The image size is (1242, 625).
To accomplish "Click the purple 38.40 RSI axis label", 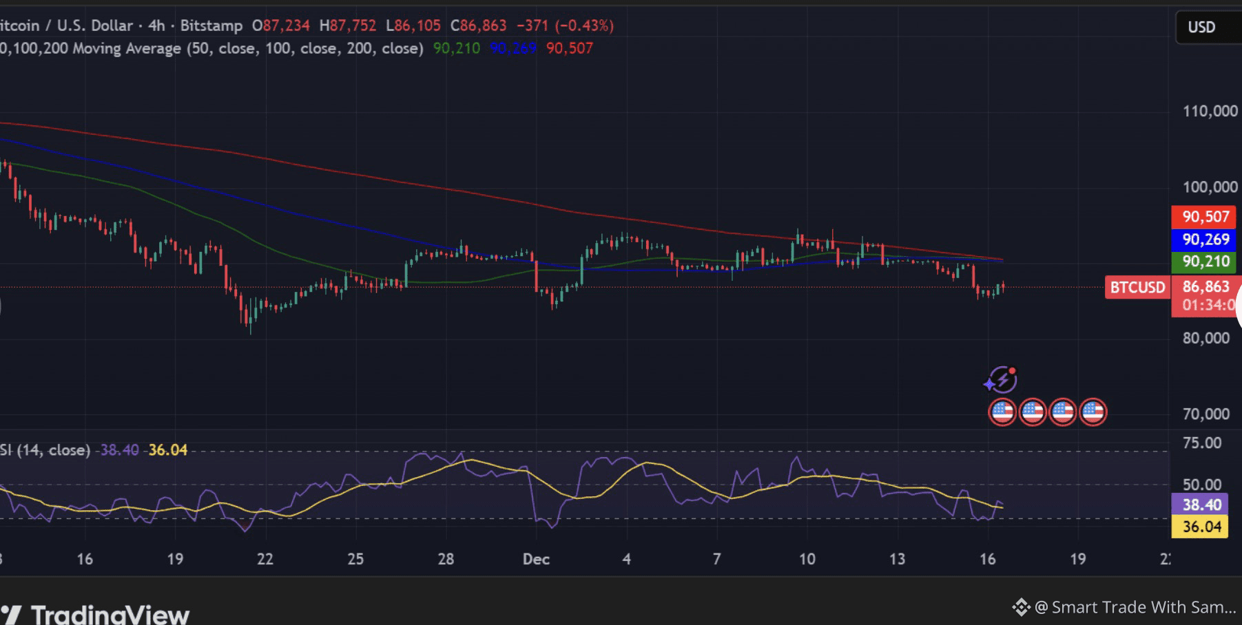I will tap(1200, 505).
